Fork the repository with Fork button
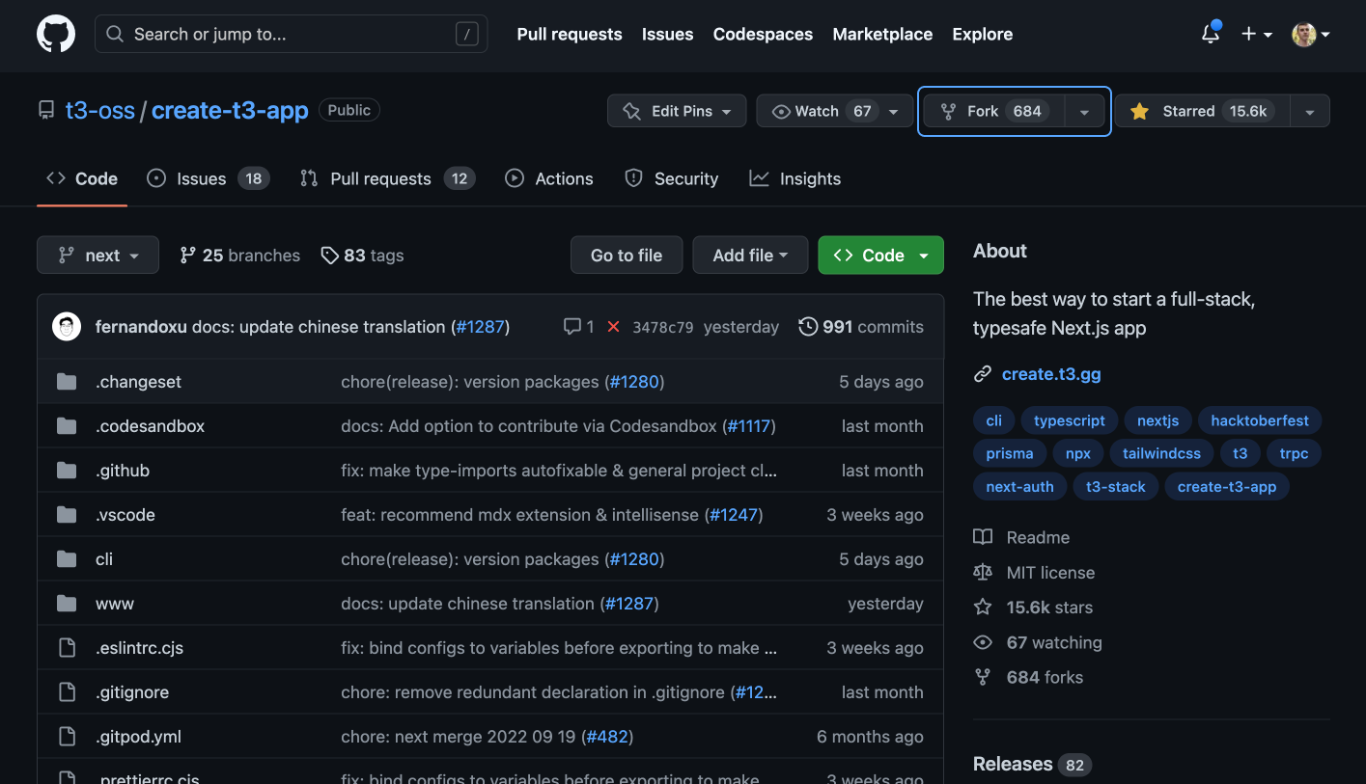Image resolution: width=1366 pixels, height=784 pixels. 993,111
